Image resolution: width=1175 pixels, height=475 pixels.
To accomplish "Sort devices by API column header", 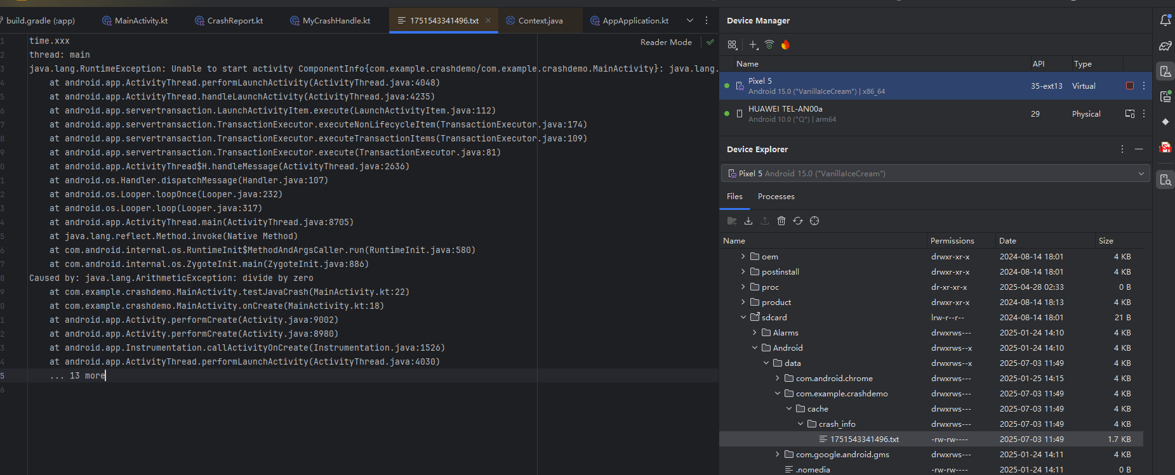I will [x=1039, y=64].
